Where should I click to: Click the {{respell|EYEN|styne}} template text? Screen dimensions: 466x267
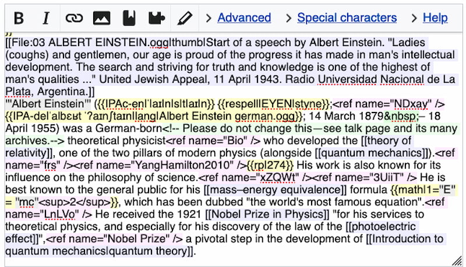tap(274, 104)
